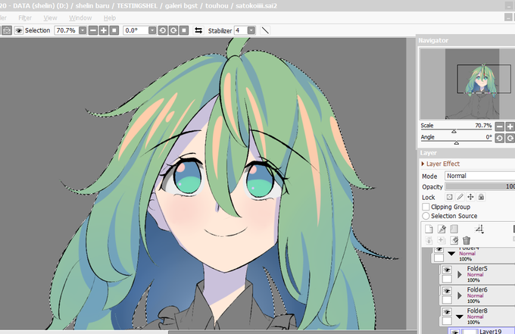Viewport: 515px width, 334px height.
Task: Toggle the Selection edge visibility eye icon
Action: [x=18, y=30]
